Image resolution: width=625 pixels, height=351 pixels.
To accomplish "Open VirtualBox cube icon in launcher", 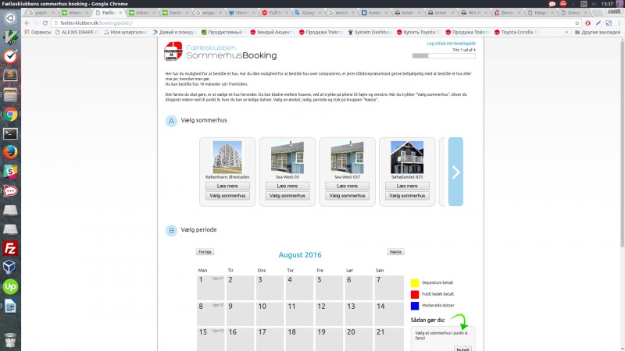I will [10, 268].
